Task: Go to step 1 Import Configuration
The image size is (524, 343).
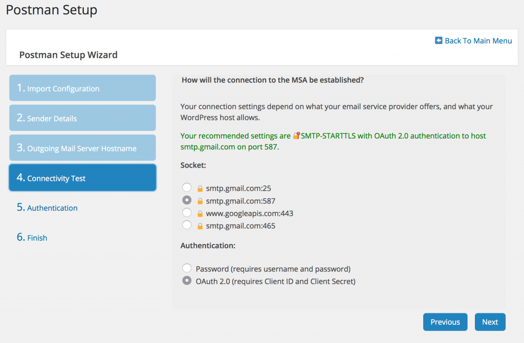Action: pos(82,88)
